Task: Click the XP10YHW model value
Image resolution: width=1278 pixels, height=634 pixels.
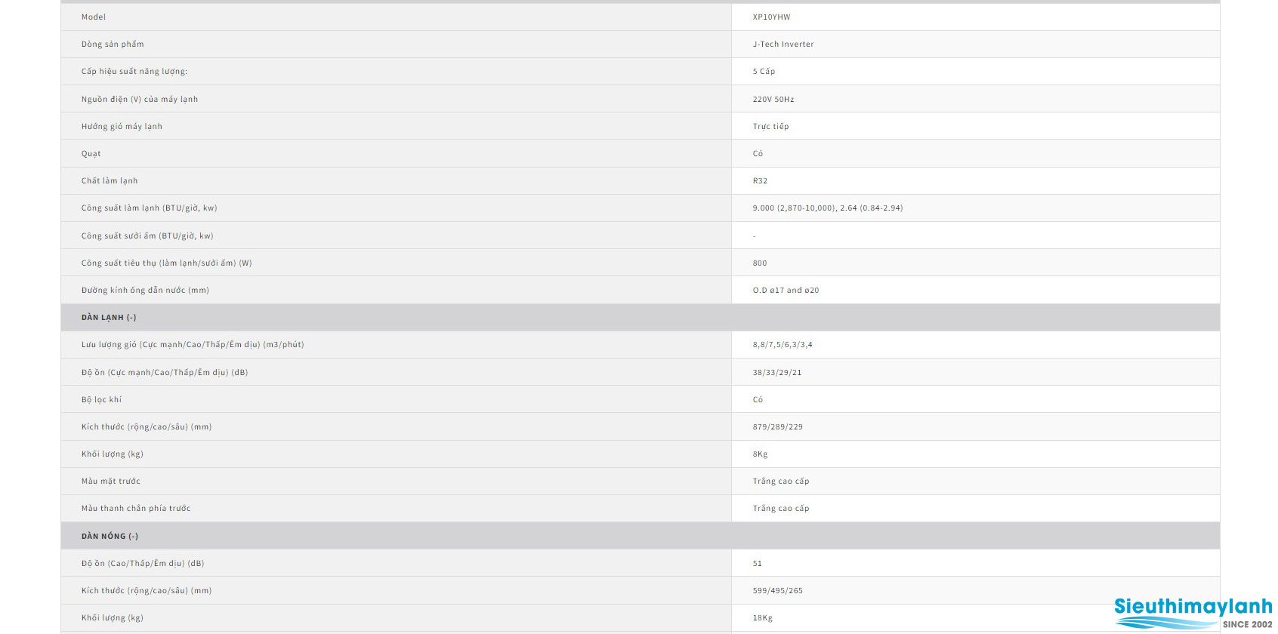Action: point(771,17)
